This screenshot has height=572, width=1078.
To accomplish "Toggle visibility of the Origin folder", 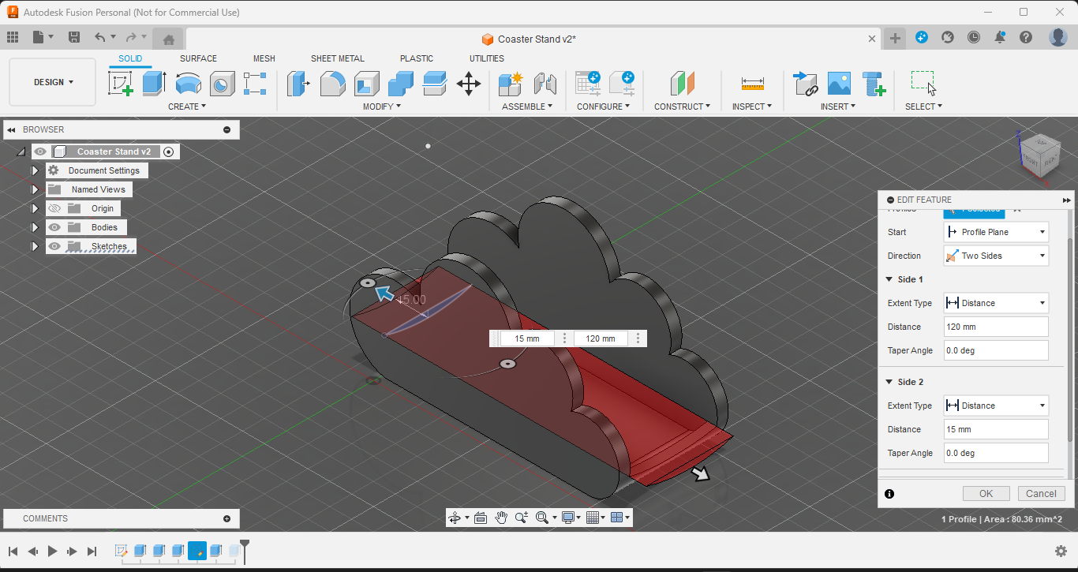I will tap(54, 208).
